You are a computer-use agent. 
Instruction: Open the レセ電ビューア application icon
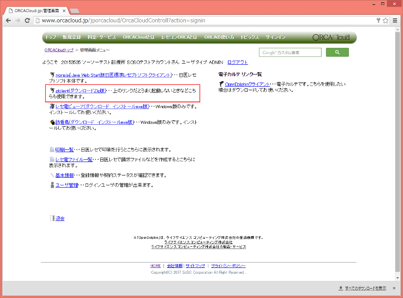pyautogui.click(x=52, y=106)
